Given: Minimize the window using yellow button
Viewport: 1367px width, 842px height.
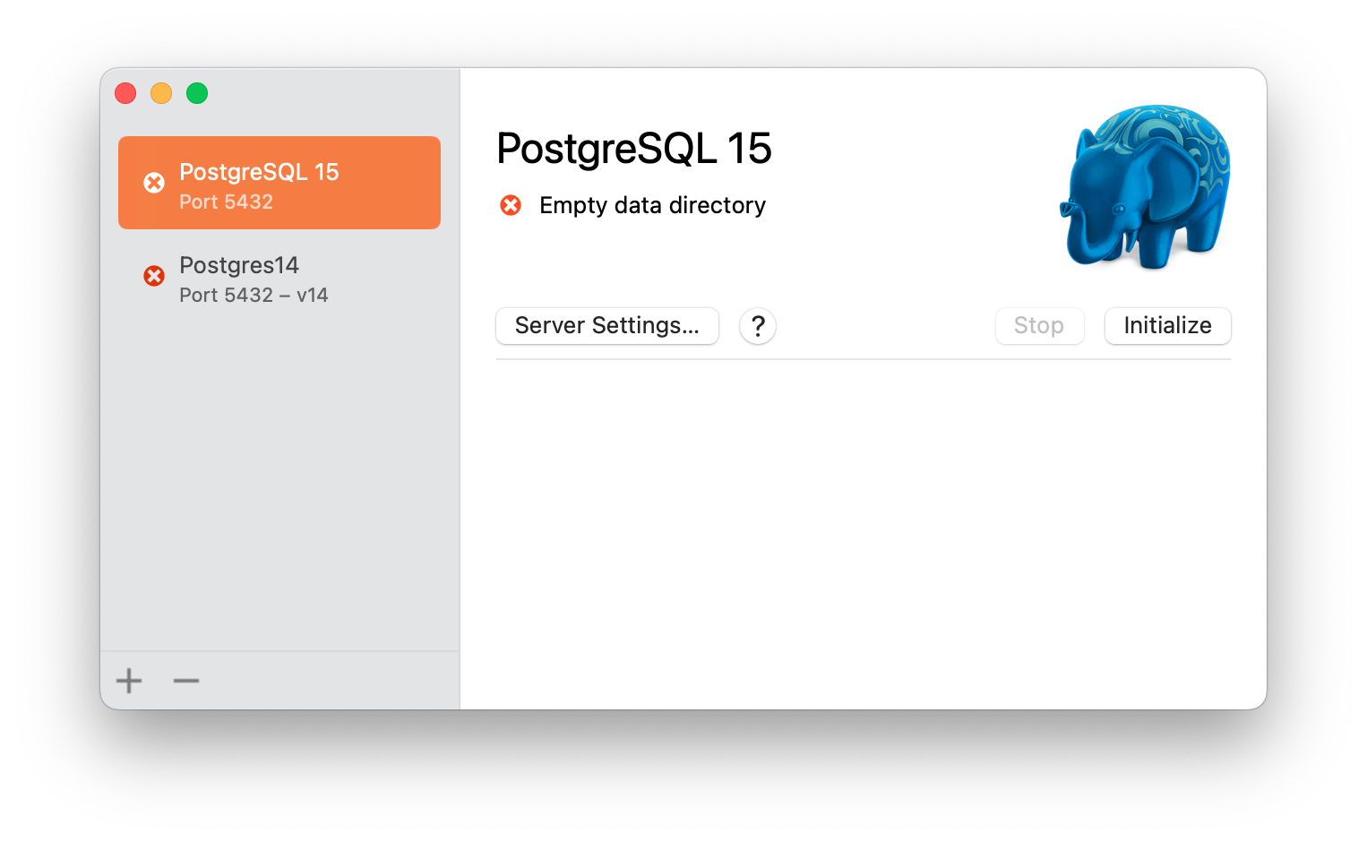Looking at the screenshot, I should (x=161, y=93).
